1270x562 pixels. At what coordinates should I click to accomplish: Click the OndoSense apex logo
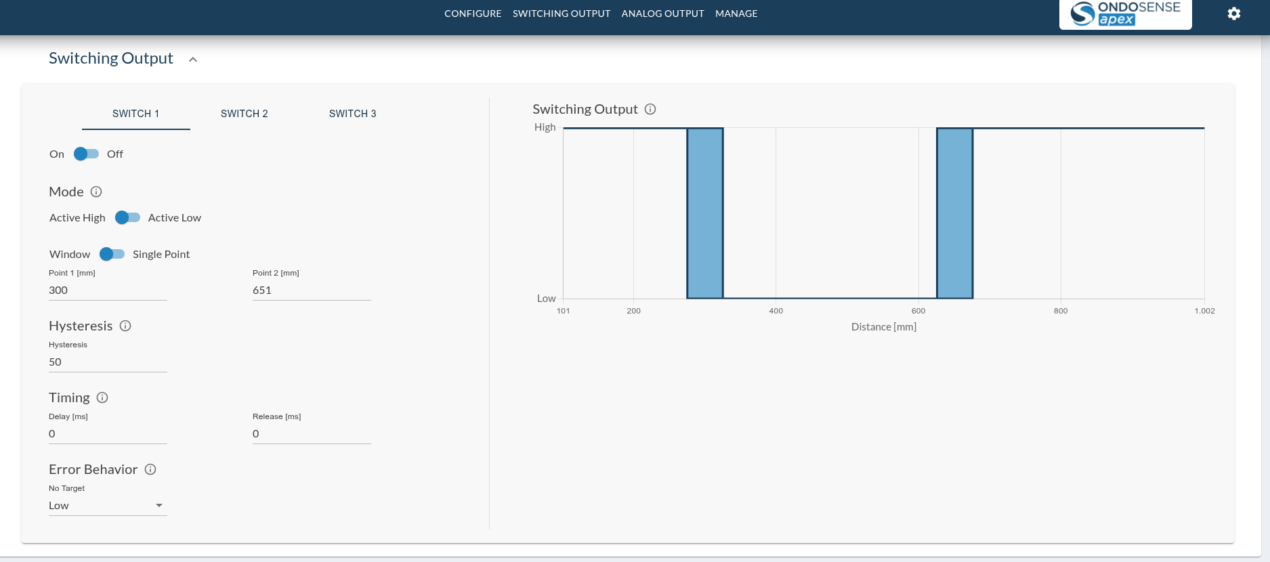1125,14
